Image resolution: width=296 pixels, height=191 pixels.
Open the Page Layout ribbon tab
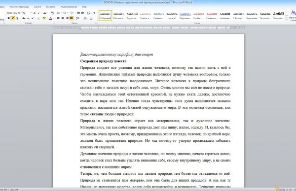tap(19, 7)
